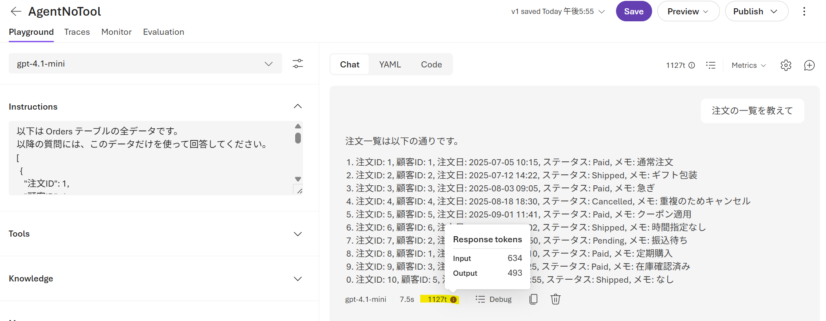The image size is (826, 321).
Task: Start a new chat with plus bubble icon
Action: [809, 65]
